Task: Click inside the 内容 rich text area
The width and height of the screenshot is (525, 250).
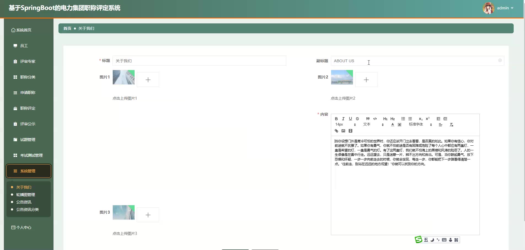Action: 405,185
